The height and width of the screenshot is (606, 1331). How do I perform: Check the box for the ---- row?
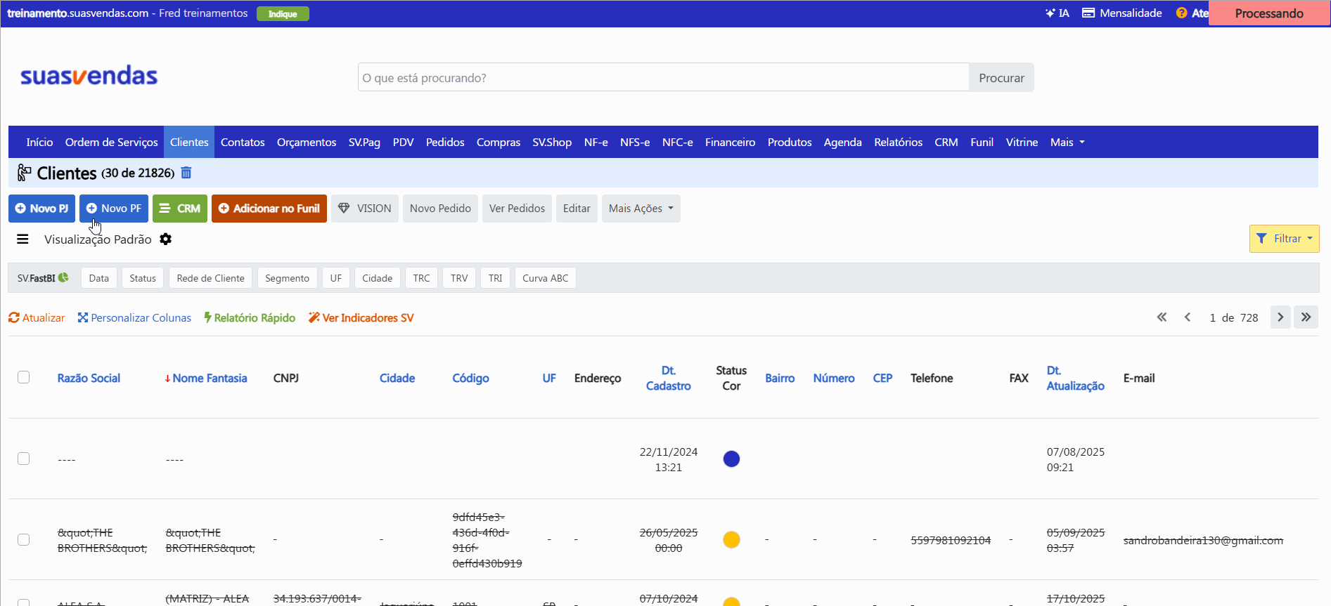click(x=23, y=459)
